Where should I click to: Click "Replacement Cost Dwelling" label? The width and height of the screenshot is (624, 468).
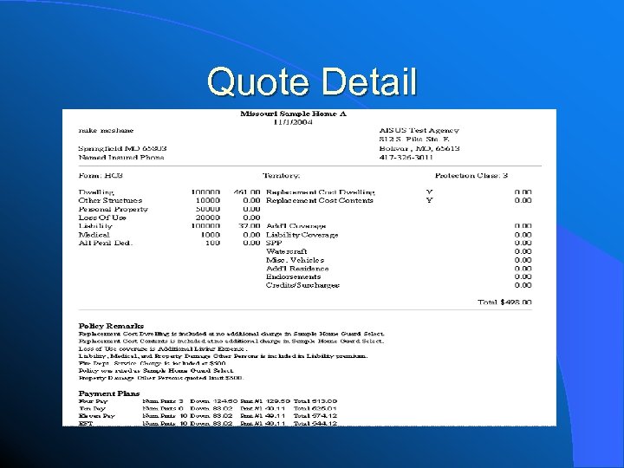[x=321, y=192]
